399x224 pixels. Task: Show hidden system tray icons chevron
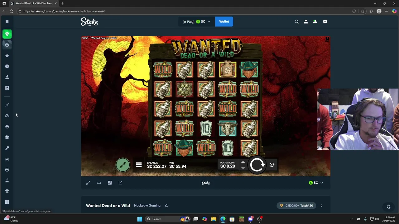click(352, 219)
